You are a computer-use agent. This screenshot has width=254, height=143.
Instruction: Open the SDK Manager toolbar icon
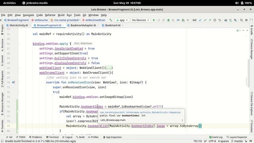click(235, 20)
